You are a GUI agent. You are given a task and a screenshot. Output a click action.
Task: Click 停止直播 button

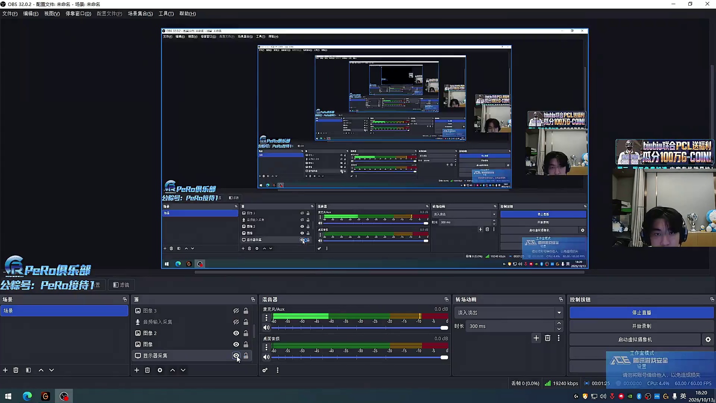642,313
